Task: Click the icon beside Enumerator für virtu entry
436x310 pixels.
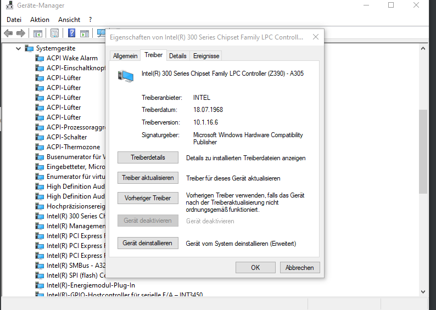Action: [40, 177]
